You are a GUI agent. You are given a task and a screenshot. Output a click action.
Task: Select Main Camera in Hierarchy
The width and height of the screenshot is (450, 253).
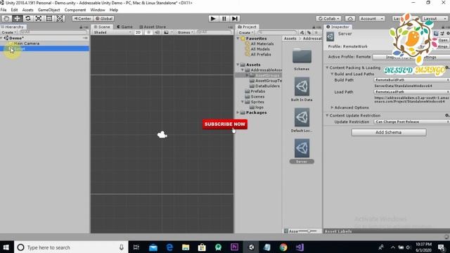click(27, 44)
